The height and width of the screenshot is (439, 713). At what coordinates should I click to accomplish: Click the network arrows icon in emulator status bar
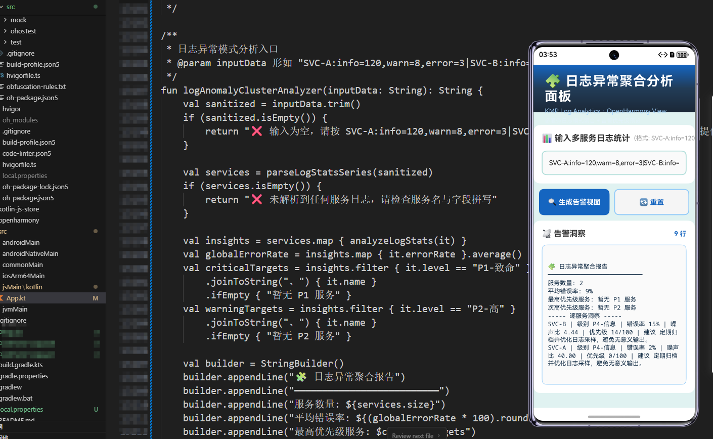click(x=662, y=55)
